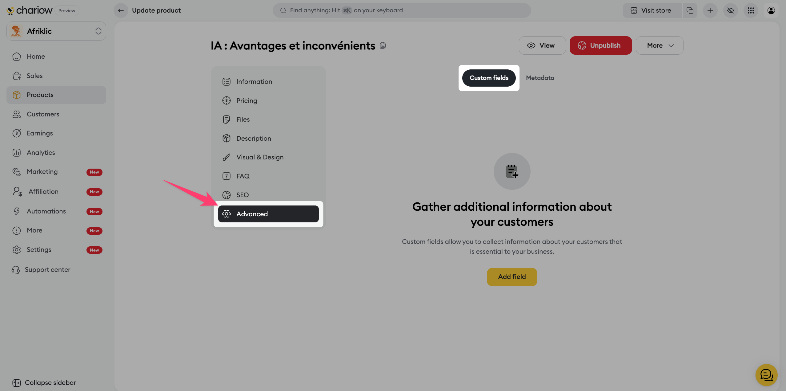
Task: Switch to the Metadata tab
Action: pyautogui.click(x=540, y=78)
